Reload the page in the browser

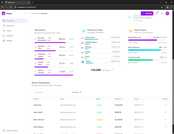click(11, 7)
